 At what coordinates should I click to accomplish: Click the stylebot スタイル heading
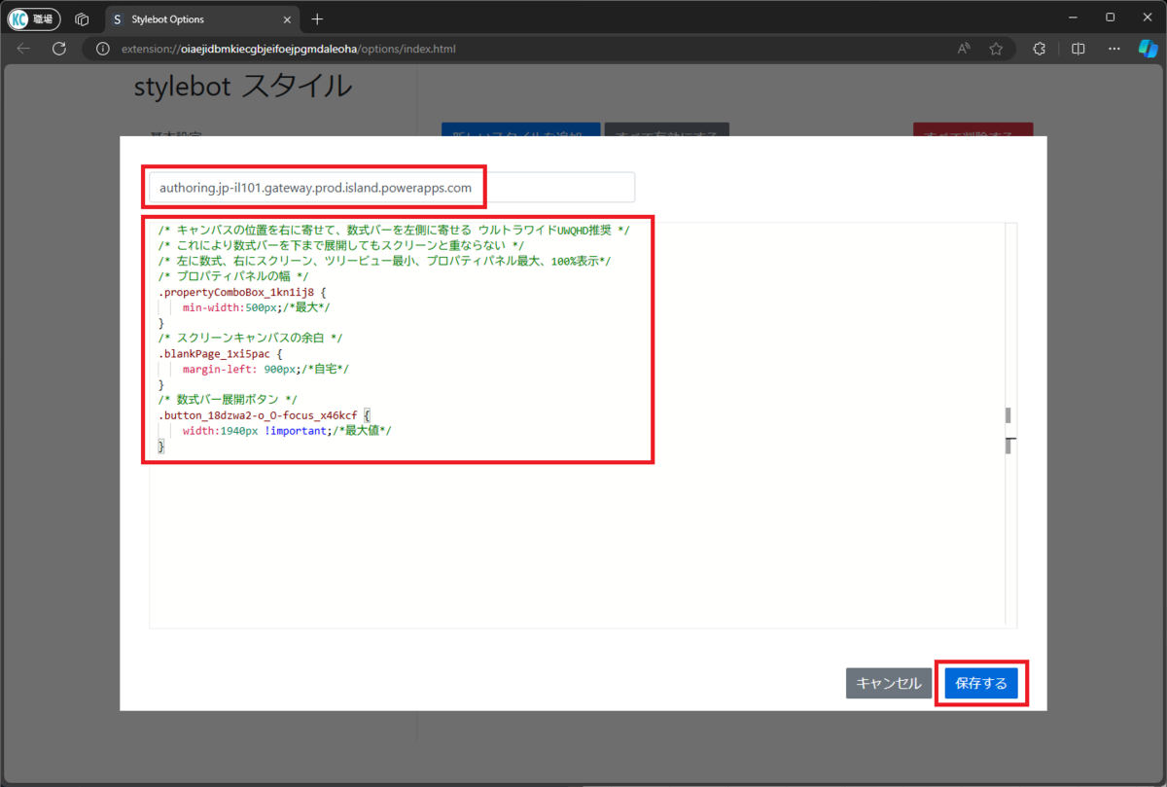243,87
